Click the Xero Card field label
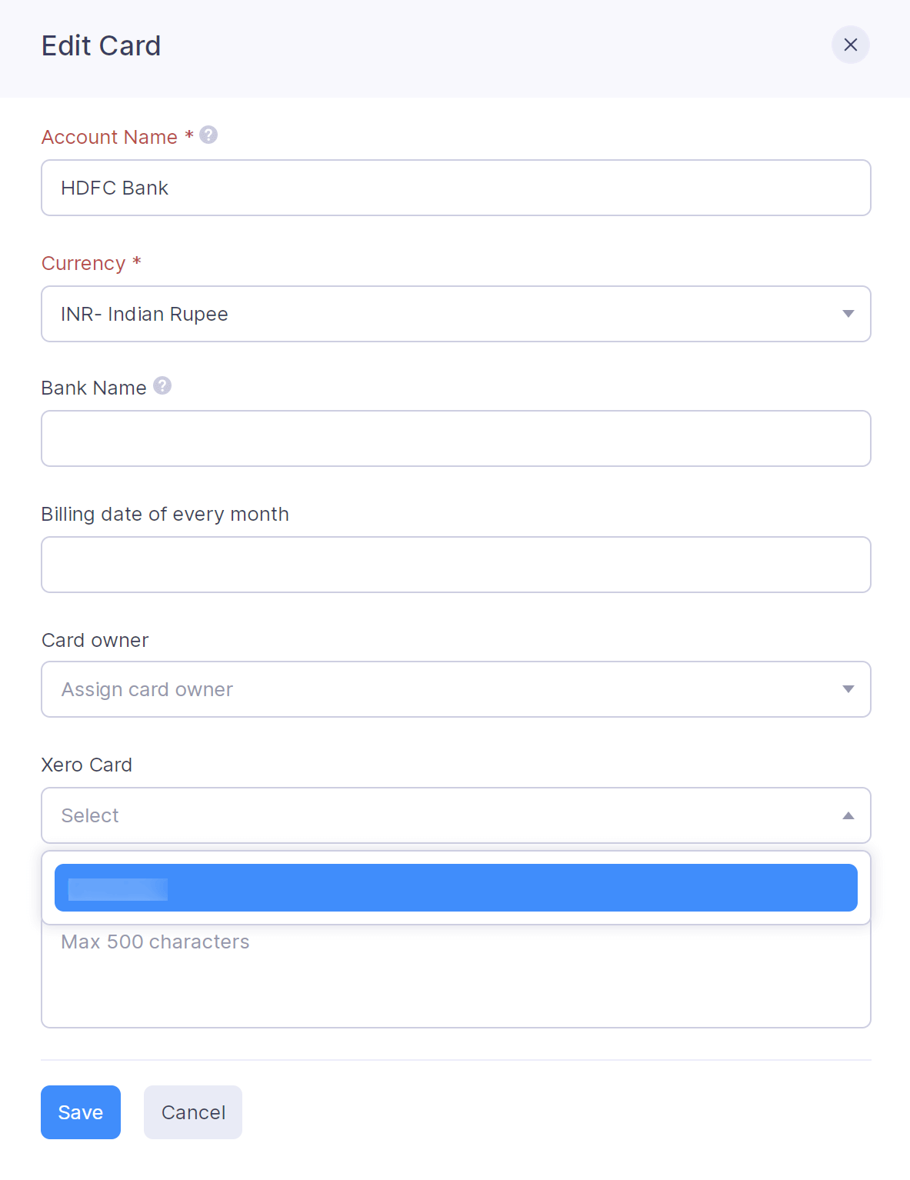Viewport: 910px width, 1180px height. coord(86,764)
